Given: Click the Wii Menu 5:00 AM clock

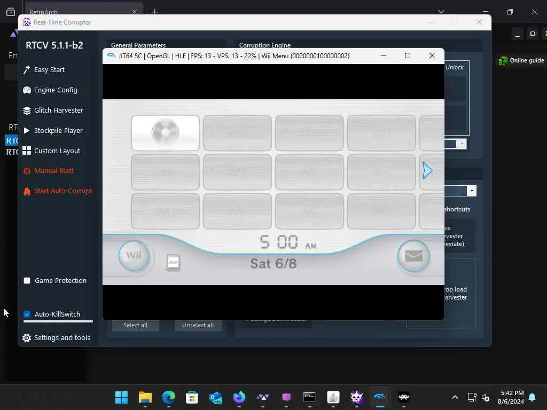Looking at the screenshot, I should 288,242.
